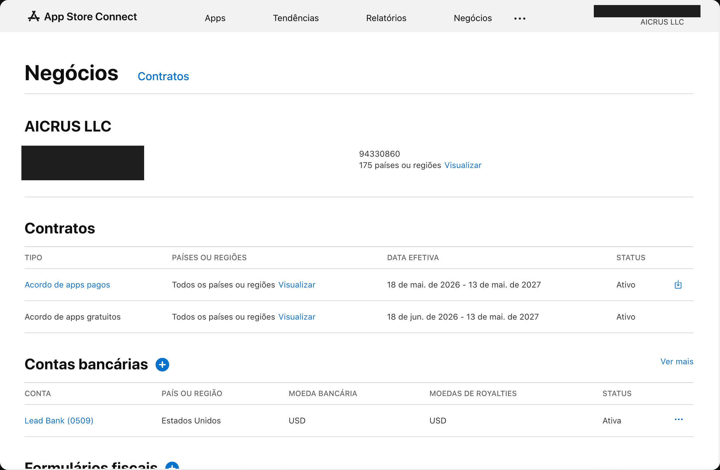
Task: Visualizar regions for Acordo de apps pagos
Action: (297, 285)
